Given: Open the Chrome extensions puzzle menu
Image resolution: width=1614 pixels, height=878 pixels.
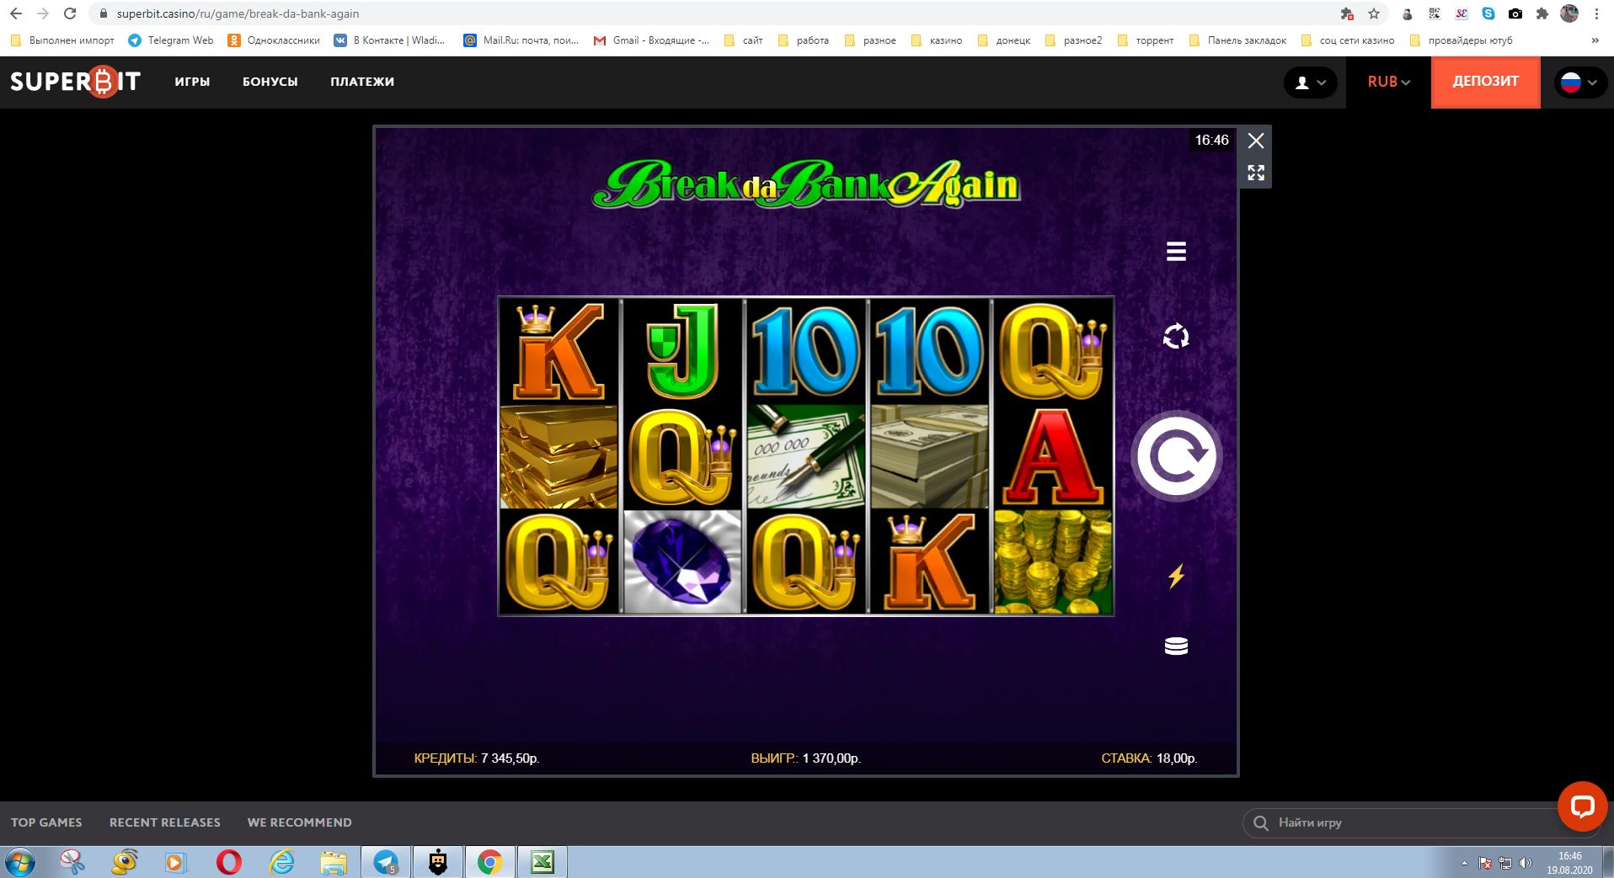Looking at the screenshot, I should click(x=1542, y=13).
